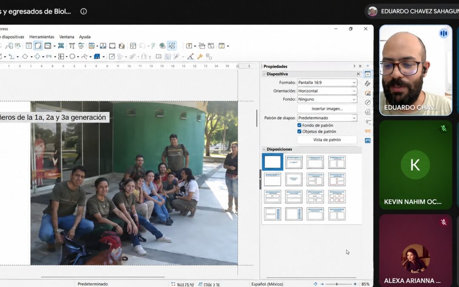Close the Propiedades sidebar deck

[360, 66]
